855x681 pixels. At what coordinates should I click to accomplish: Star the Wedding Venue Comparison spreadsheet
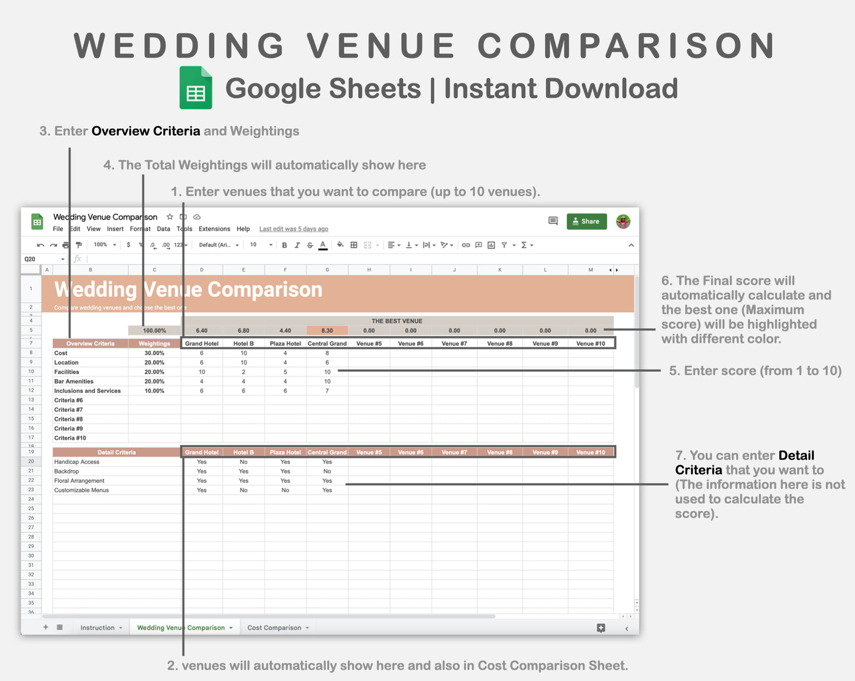[x=170, y=216]
